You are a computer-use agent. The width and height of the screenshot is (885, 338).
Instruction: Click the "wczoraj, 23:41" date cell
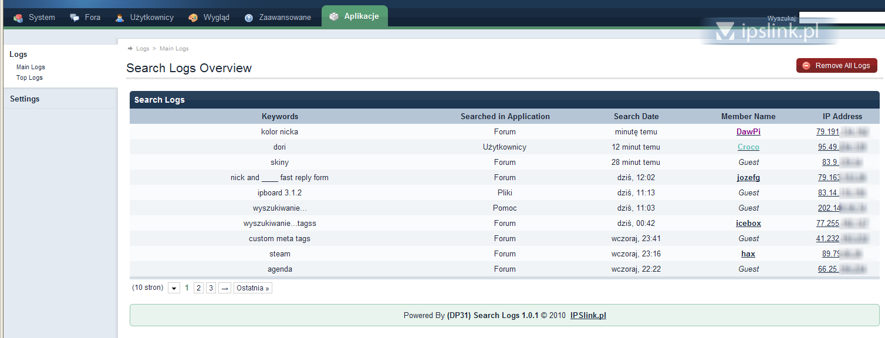coord(636,239)
